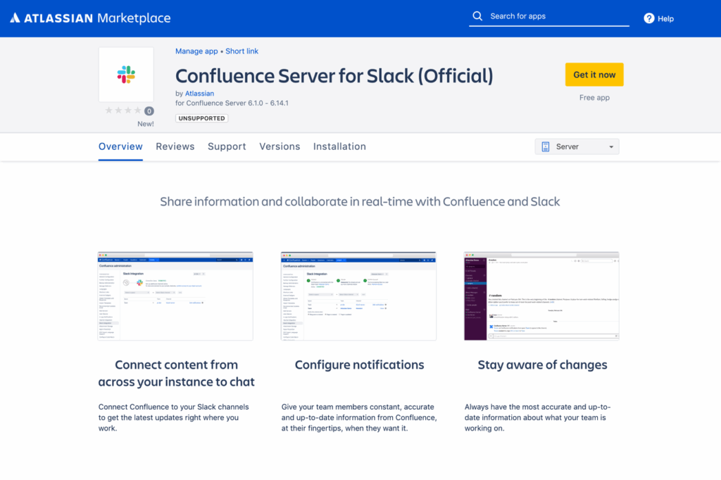Click the New! badge under the app logo
Image resolution: width=721 pixels, height=480 pixels.
146,123
